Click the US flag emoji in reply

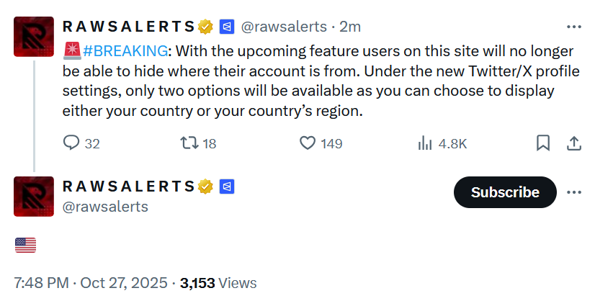25,246
